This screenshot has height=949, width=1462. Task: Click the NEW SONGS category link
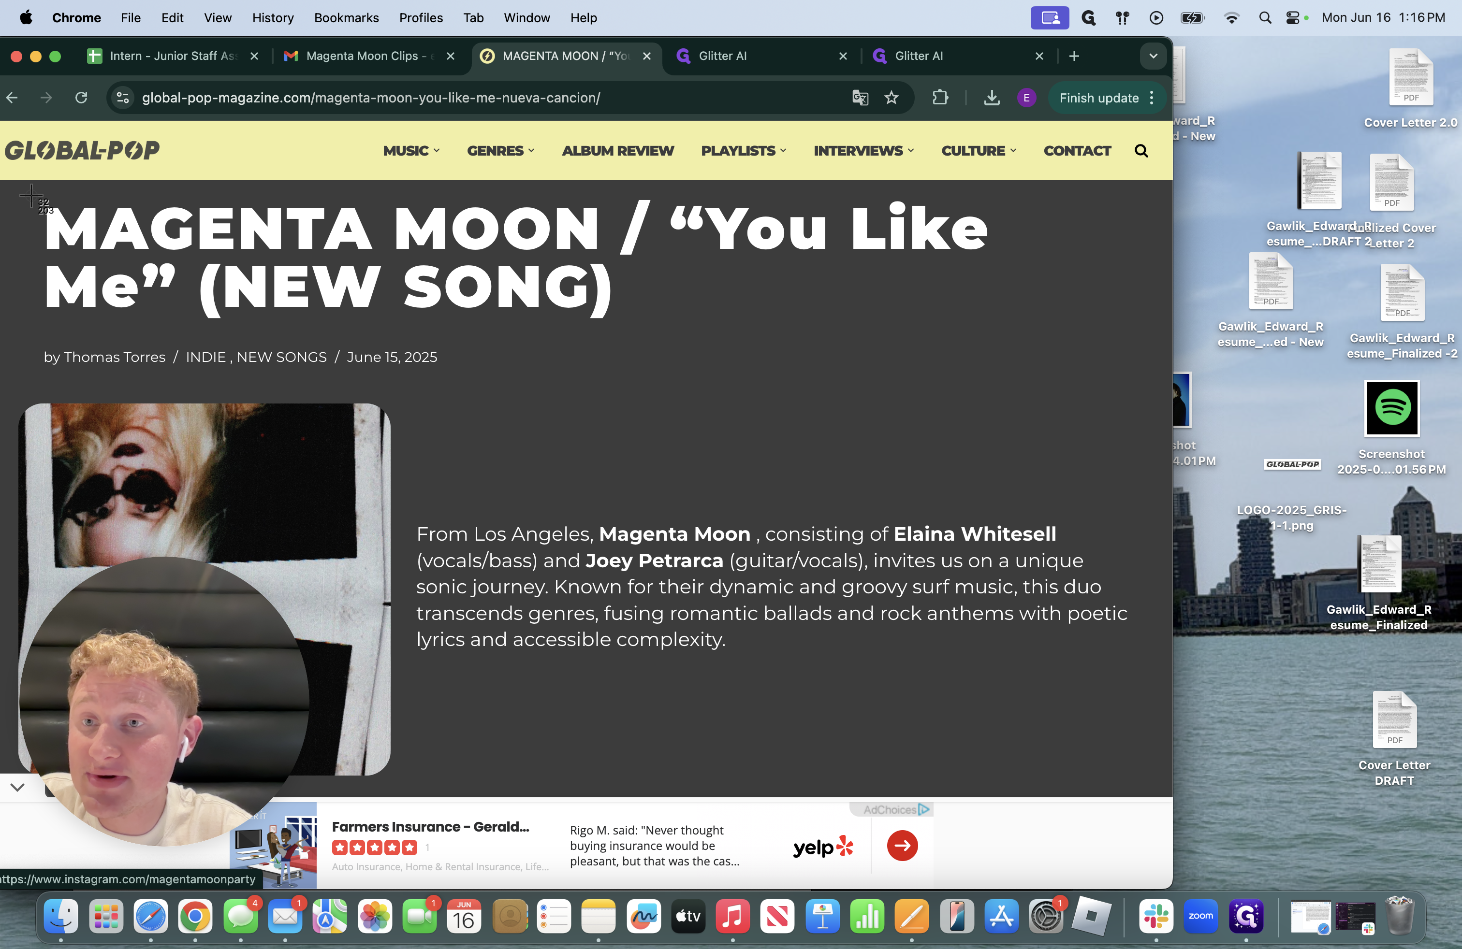click(281, 357)
